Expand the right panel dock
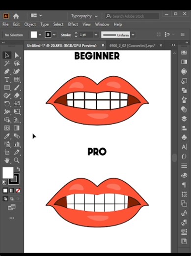Image resolution: width=191 pixels, height=256 pixels. point(187,42)
